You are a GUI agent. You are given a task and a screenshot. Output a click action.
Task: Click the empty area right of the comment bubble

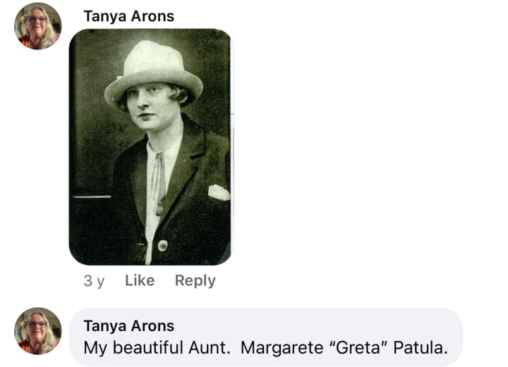pos(485,337)
